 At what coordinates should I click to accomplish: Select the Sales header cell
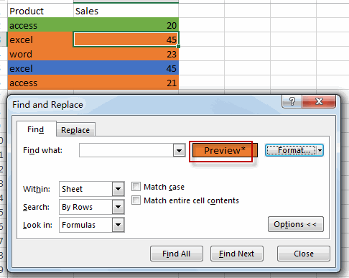[x=126, y=11]
